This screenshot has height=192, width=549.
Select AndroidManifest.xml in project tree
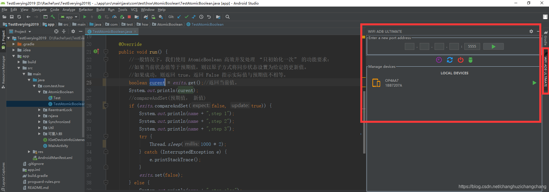tap(55, 158)
